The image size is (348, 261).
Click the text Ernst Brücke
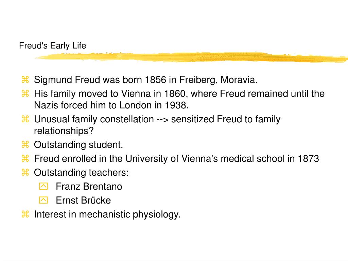point(83,201)
